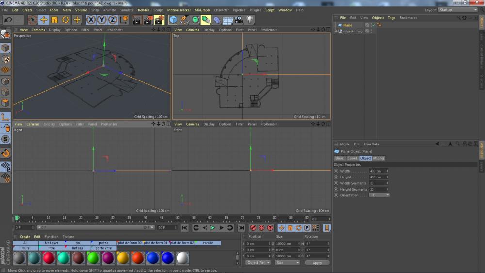Open Edit Render Settings icon
The width and height of the screenshot is (485, 273).
[159, 20]
